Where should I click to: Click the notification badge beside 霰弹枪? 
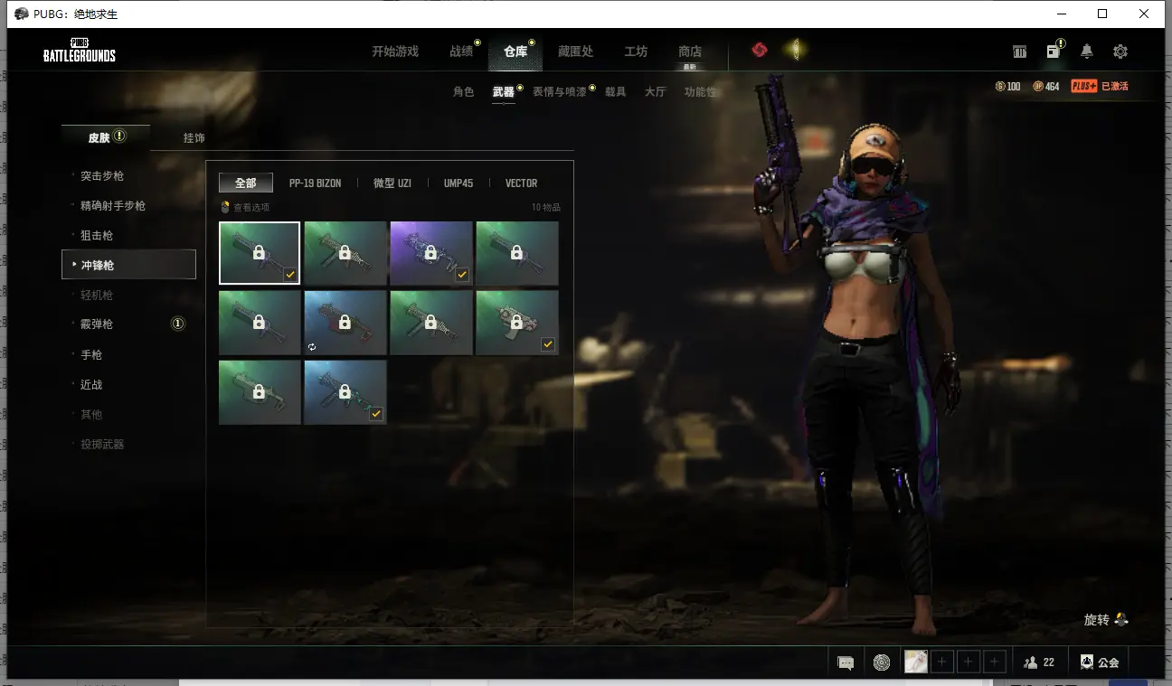[178, 324]
